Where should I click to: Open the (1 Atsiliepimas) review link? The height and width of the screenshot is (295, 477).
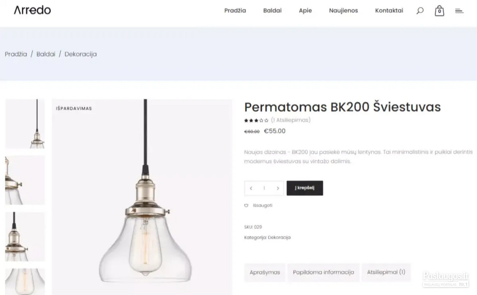tap(291, 120)
